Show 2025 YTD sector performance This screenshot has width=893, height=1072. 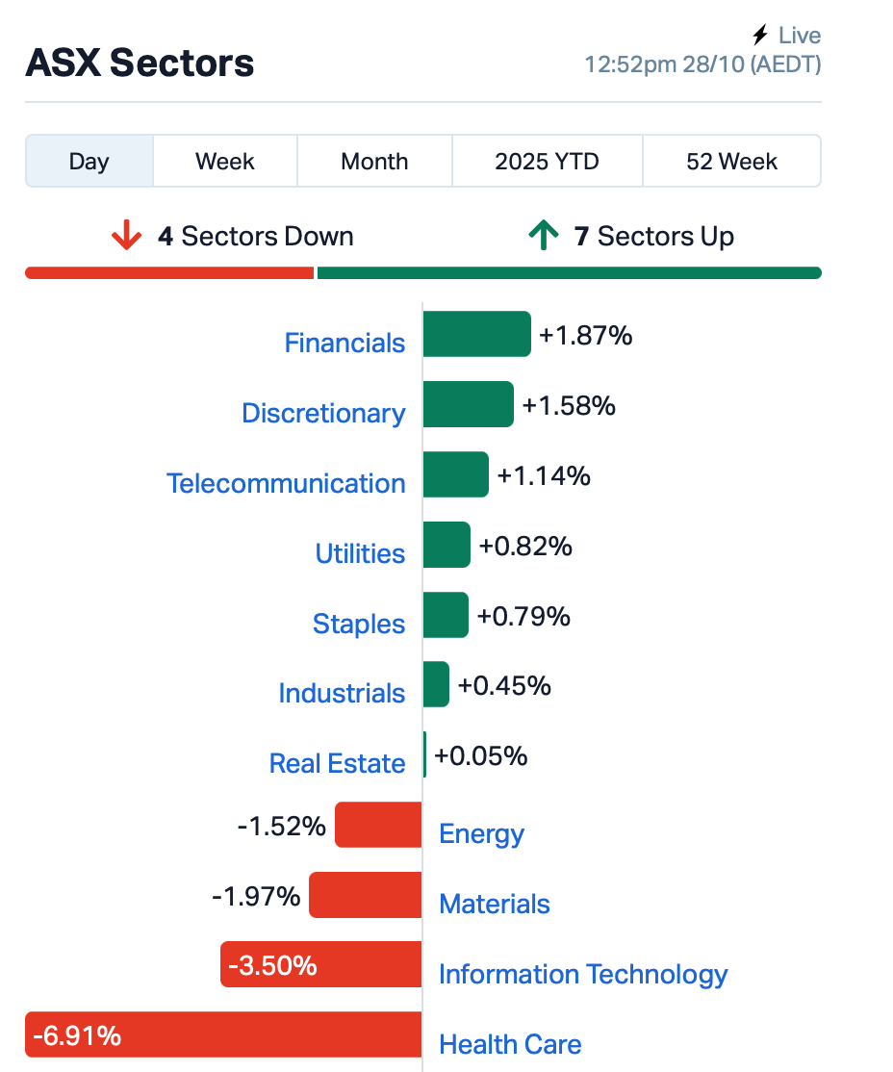point(547,161)
